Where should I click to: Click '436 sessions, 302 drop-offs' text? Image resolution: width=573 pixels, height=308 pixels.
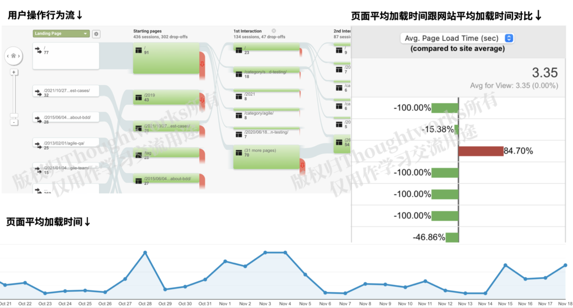[161, 37]
